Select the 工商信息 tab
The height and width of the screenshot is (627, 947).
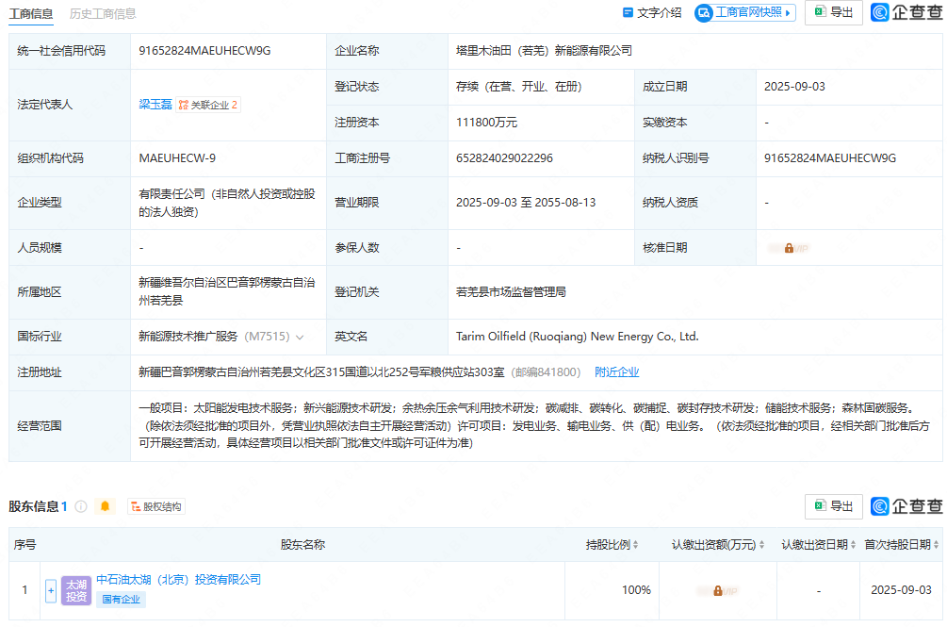31,13
